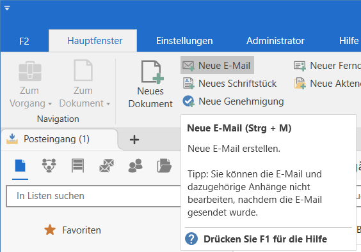Select the folders view icon
This screenshot has width=361, height=252.
point(164,165)
